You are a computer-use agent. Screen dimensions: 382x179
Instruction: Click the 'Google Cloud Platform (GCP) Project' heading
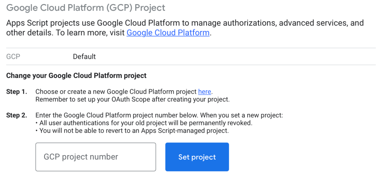point(86,7)
